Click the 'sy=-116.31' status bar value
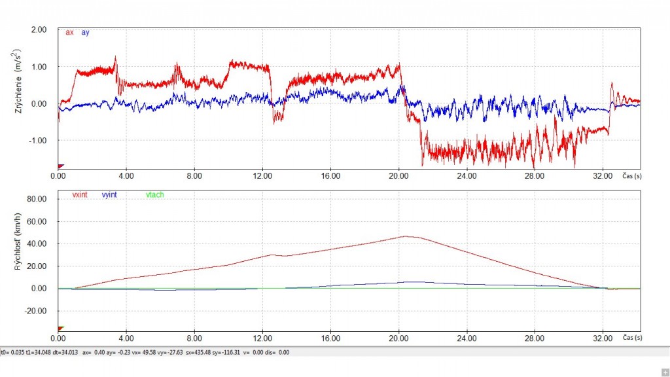The height and width of the screenshot is (377, 670). pos(226,353)
